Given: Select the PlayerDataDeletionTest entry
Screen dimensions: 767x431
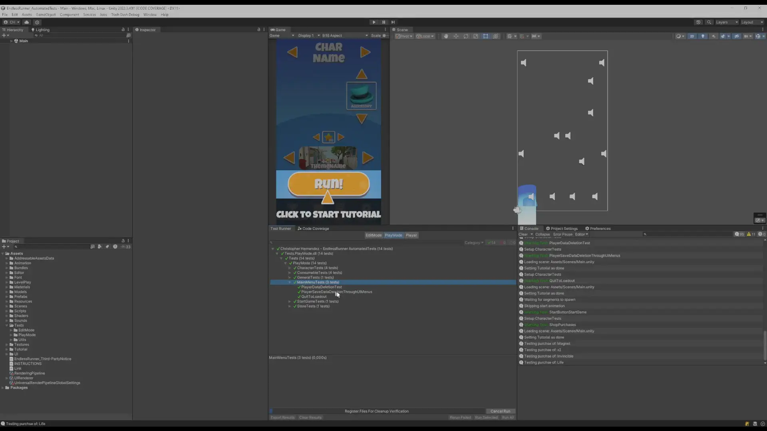Looking at the screenshot, I should coord(322,287).
